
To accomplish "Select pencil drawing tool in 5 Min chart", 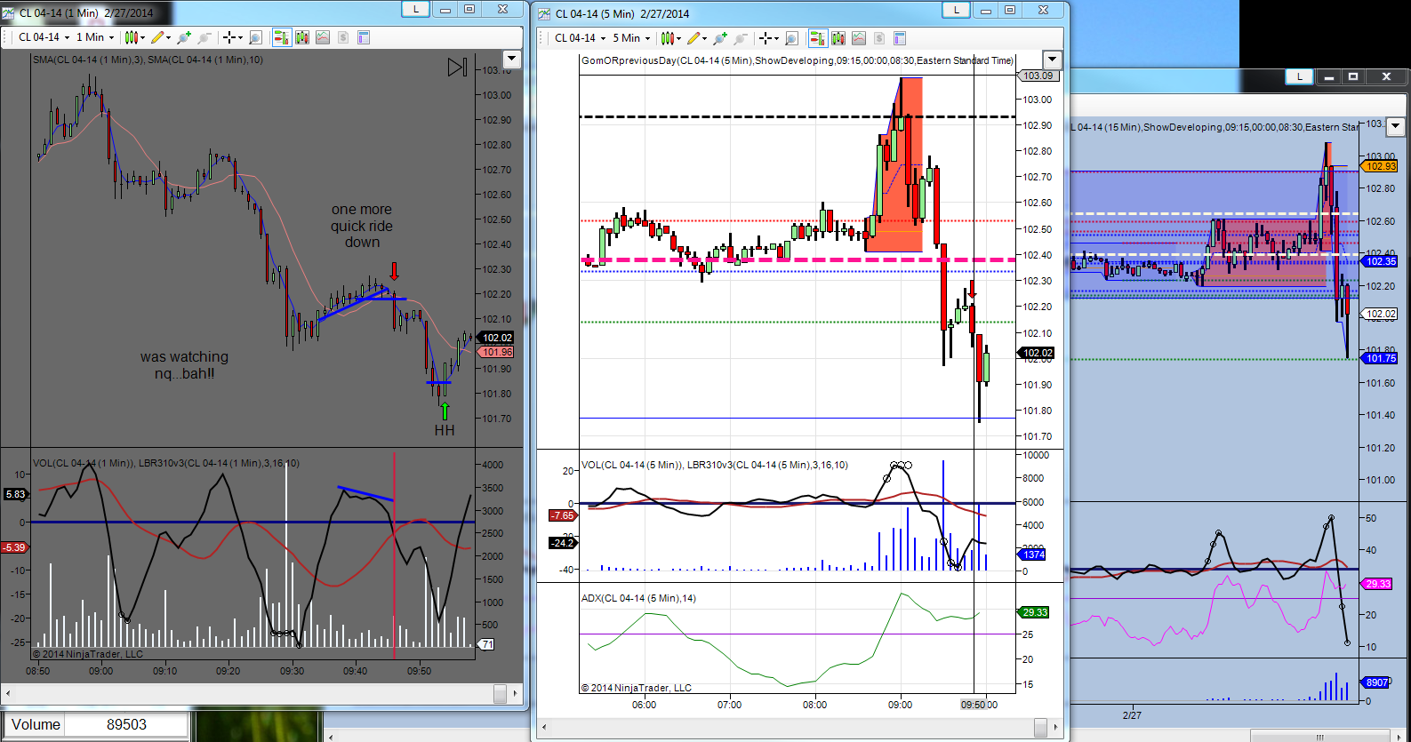I will [x=693, y=38].
